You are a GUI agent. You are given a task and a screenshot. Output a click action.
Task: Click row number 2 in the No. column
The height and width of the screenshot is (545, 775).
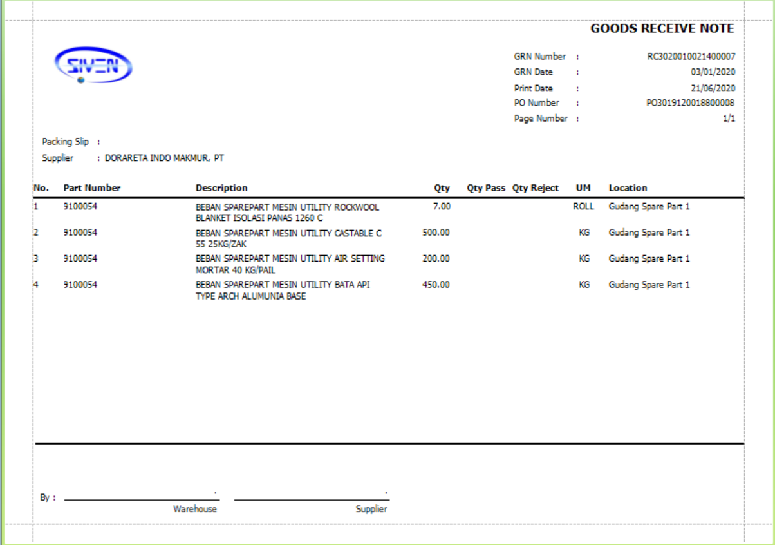point(36,233)
